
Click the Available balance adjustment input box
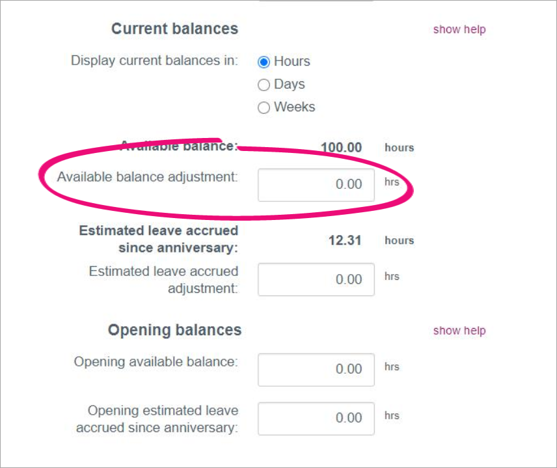point(316,185)
